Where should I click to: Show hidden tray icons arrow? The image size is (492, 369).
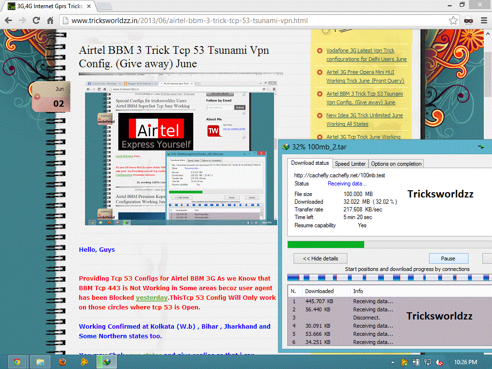(393, 362)
